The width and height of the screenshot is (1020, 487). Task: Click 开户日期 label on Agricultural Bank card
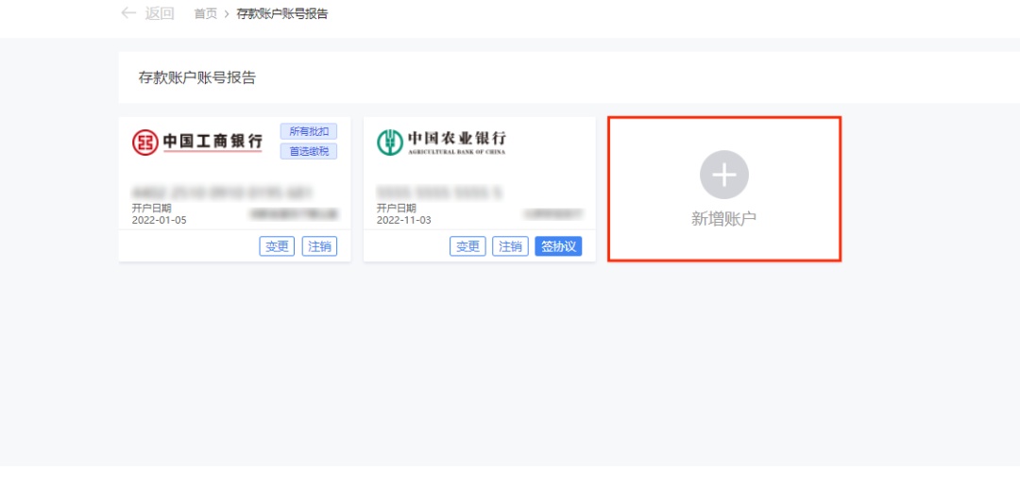[x=397, y=208]
